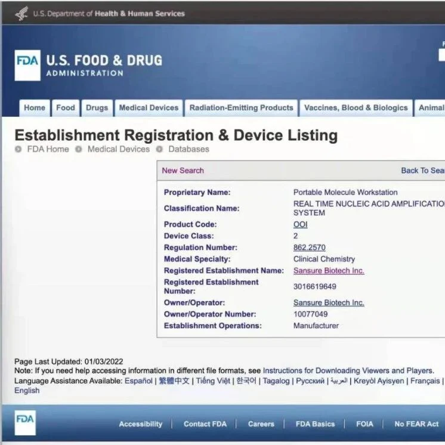This screenshot has height=445, width=445.
Task: Open the Animal tab at the right edge
Action: click(x=430, y=108)
